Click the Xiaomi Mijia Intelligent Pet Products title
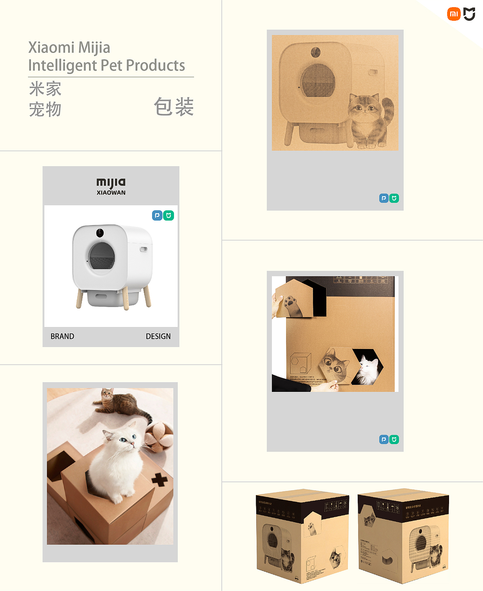 (x=107, y=56)
